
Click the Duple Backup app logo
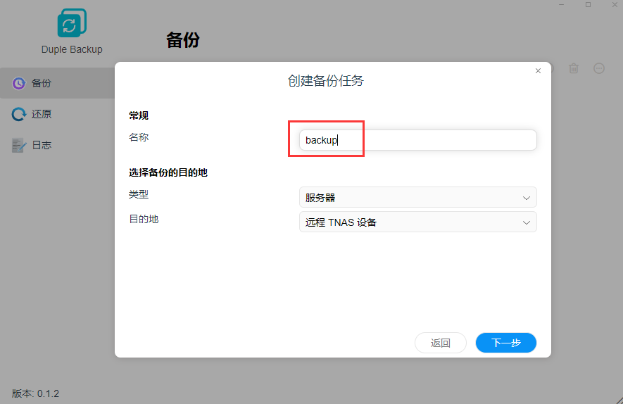tap(71, 23)
